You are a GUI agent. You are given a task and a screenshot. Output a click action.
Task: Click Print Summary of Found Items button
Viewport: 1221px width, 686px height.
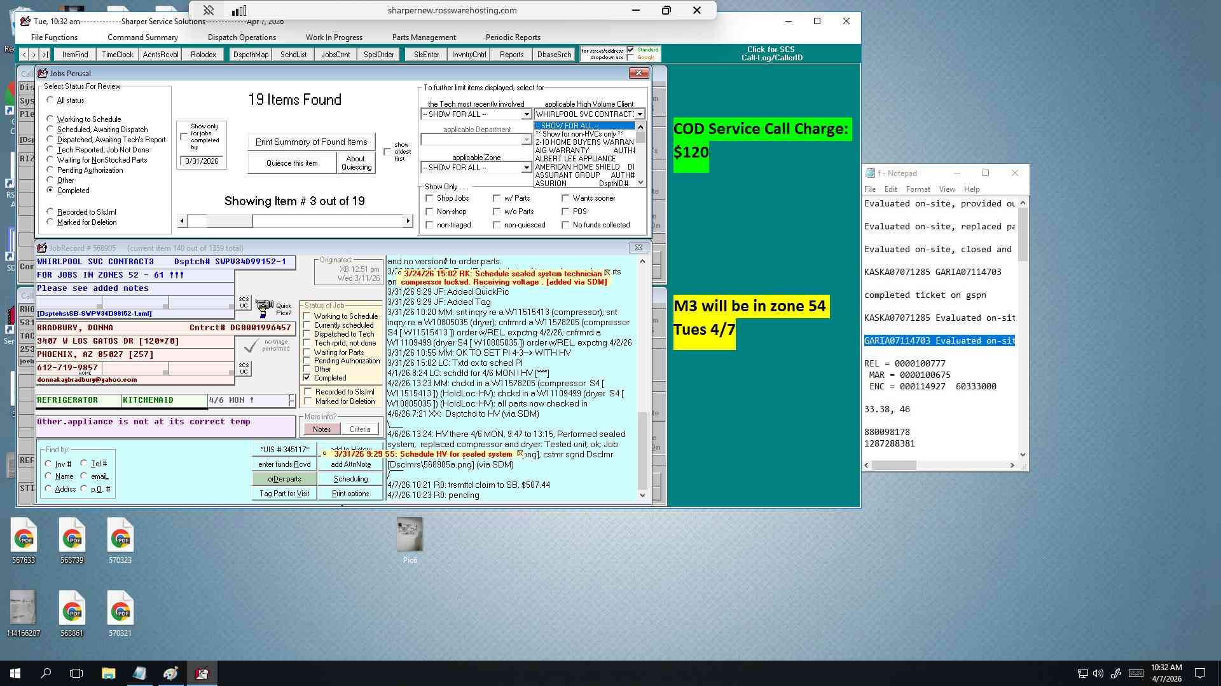[311, 142]
